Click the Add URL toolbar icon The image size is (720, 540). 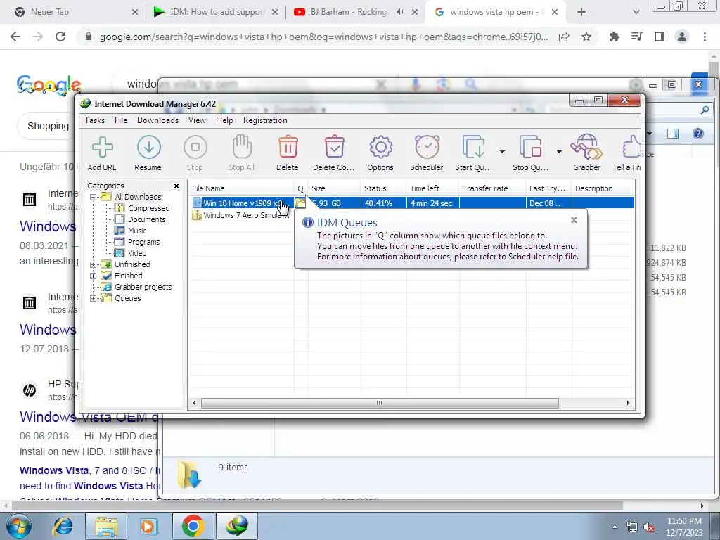pyautogui.click(x=102, y=153)
